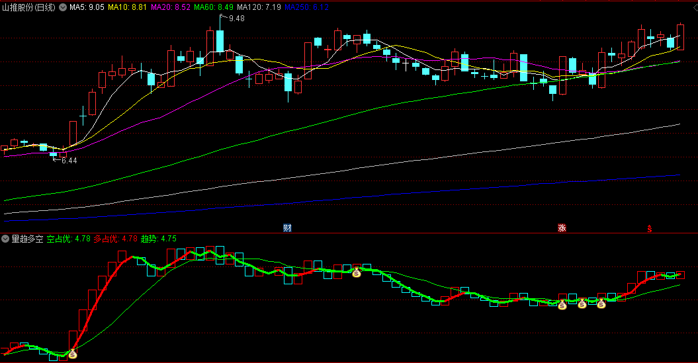Click the first of three late money bag signals
Screen dimensions: 698x363
(562, 305)
